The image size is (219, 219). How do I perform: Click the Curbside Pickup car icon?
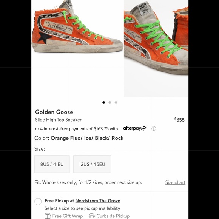pos(92,216)
